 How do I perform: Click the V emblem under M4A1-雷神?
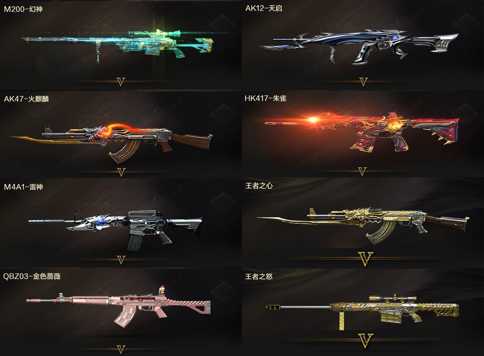click(121, 260)
